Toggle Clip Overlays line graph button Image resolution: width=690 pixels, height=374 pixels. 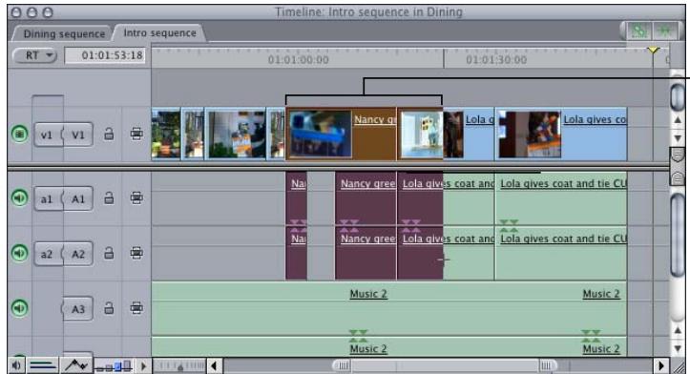click(76, 365)
